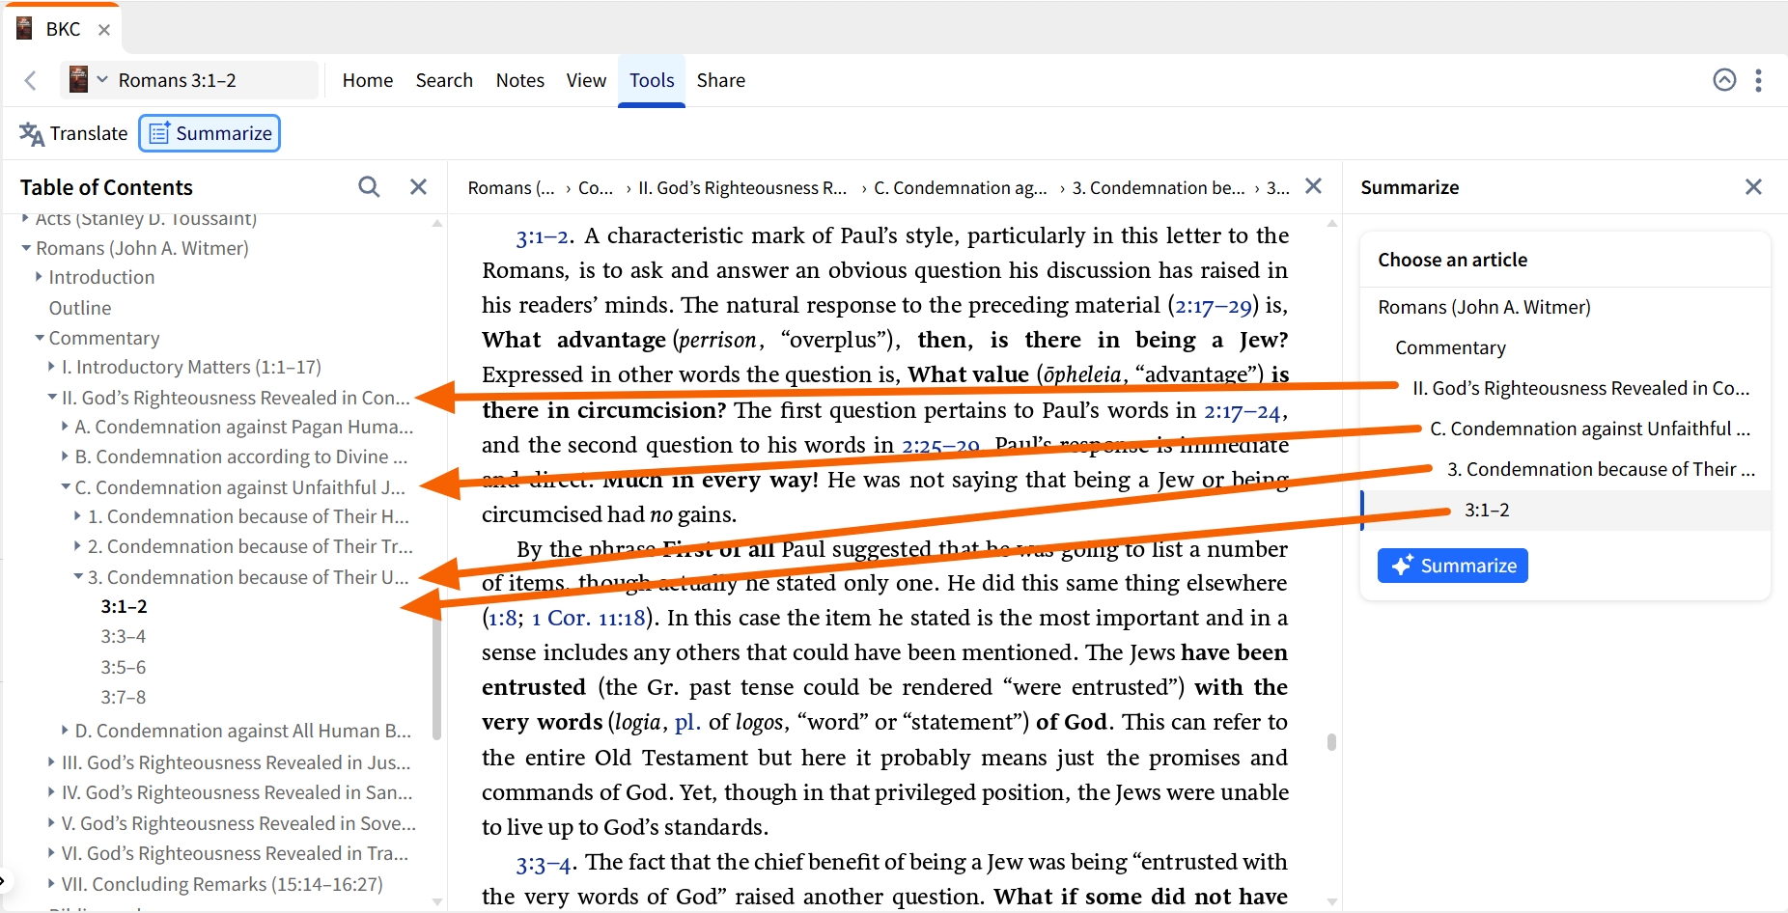
Task: Click the pl. abbreviation link
Action: click(685, 722)
